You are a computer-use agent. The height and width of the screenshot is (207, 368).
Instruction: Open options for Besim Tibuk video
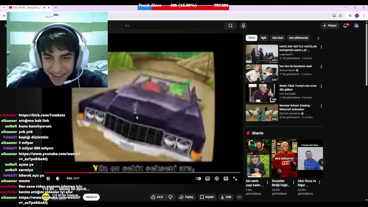pos(321,86)
